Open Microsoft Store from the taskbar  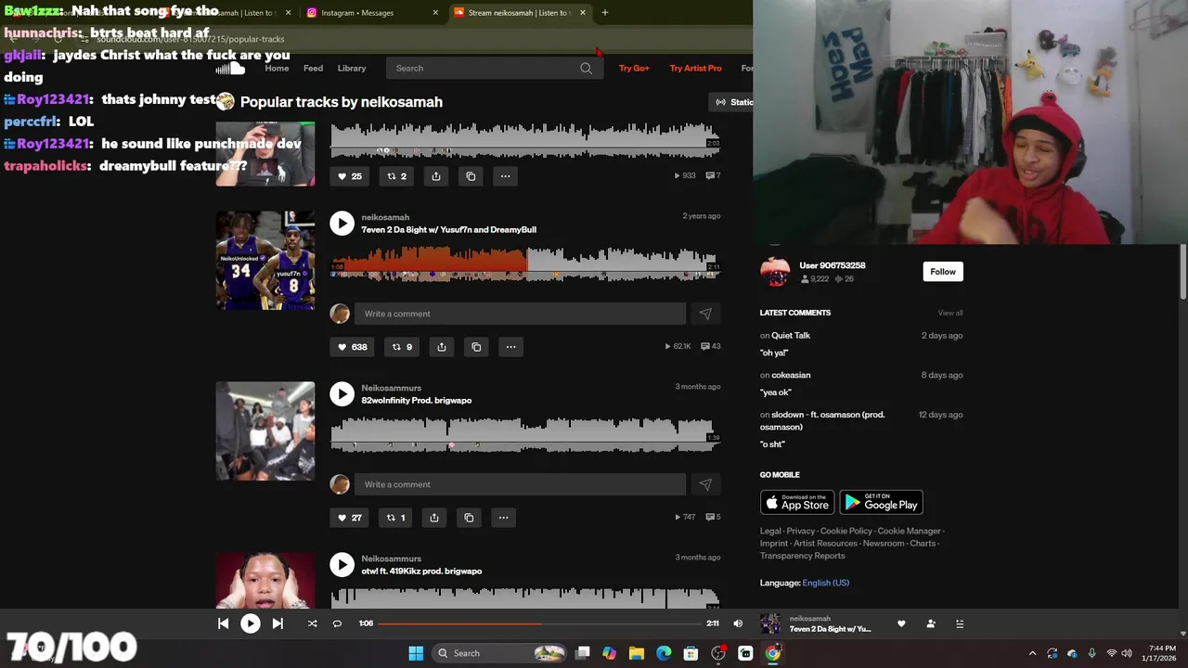pos(691,653)
